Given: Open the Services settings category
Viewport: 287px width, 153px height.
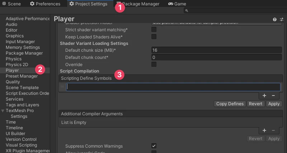Looking at the screenshot, I should (14, 99).
